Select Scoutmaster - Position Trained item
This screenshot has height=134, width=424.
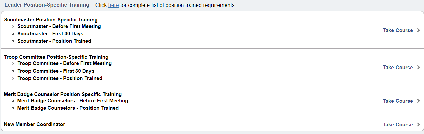pos(54,41)
